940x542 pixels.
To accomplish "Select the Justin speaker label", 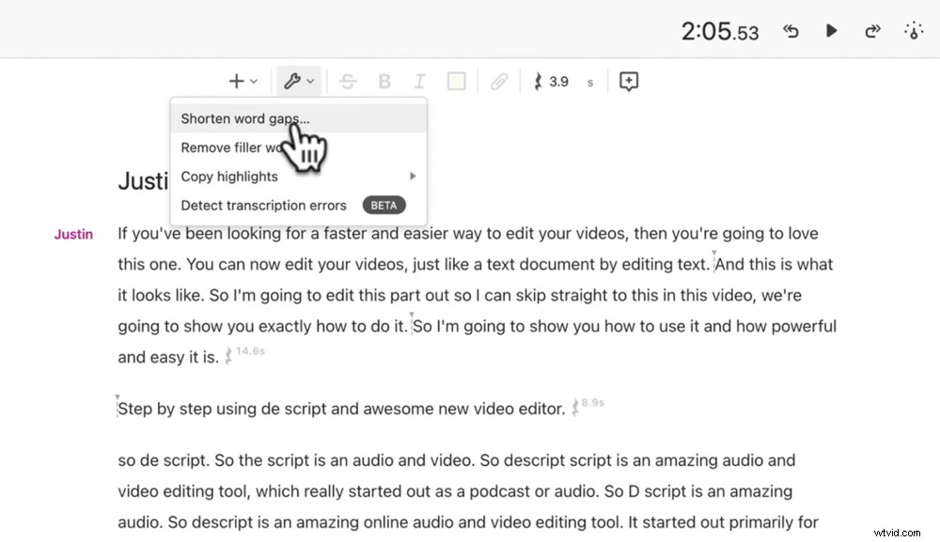I will [73, 234].
